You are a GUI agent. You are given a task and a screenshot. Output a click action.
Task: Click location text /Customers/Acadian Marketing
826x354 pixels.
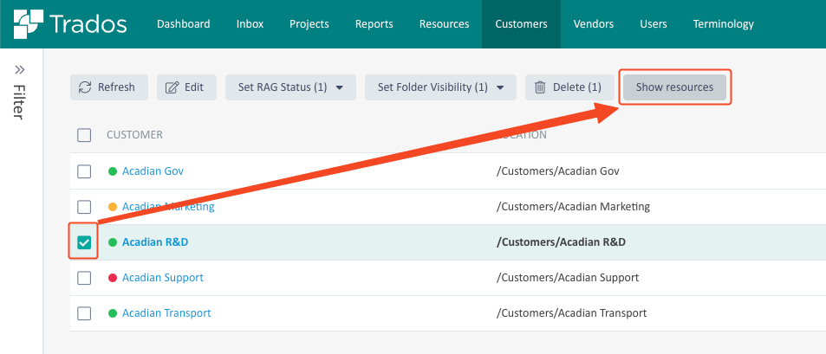tap(573, 207)
